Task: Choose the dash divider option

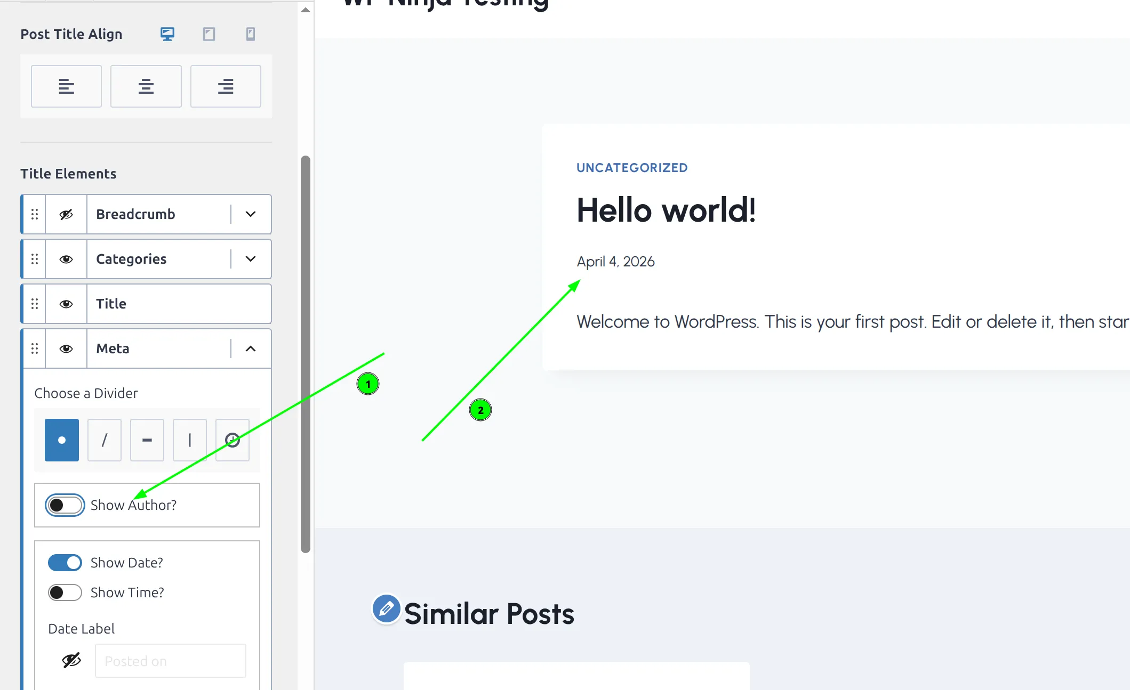Action: click(x=147, y=440)
